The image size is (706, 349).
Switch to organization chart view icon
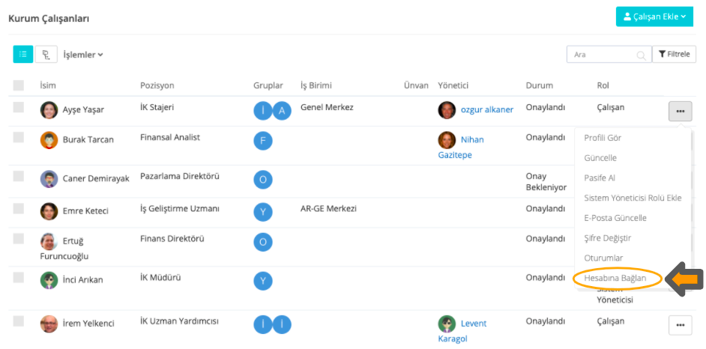[46, 54]
